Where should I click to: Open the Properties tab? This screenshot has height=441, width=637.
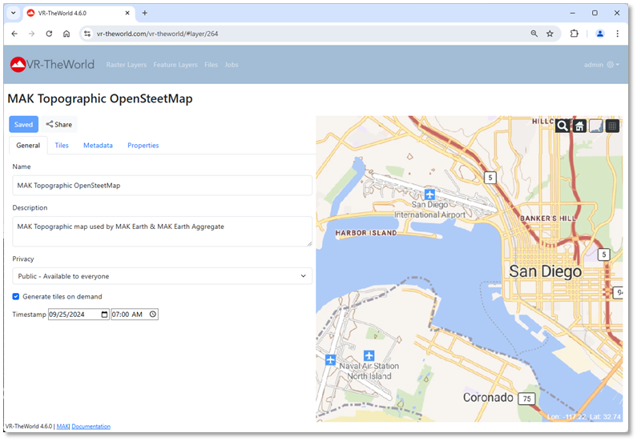pyautogui.click(x=143, y=146)
